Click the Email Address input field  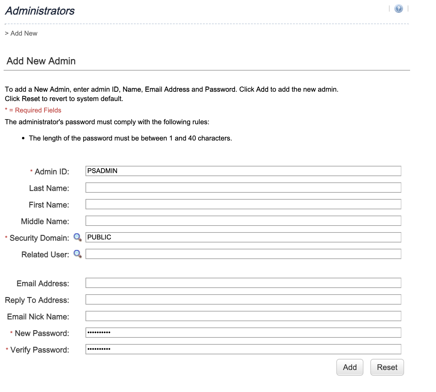(x=243, y=283)
